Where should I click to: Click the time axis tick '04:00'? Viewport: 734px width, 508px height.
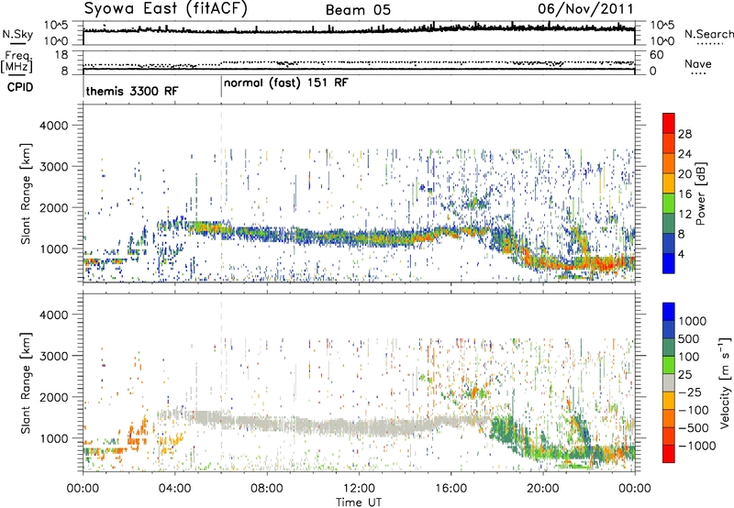pos(175,489)
